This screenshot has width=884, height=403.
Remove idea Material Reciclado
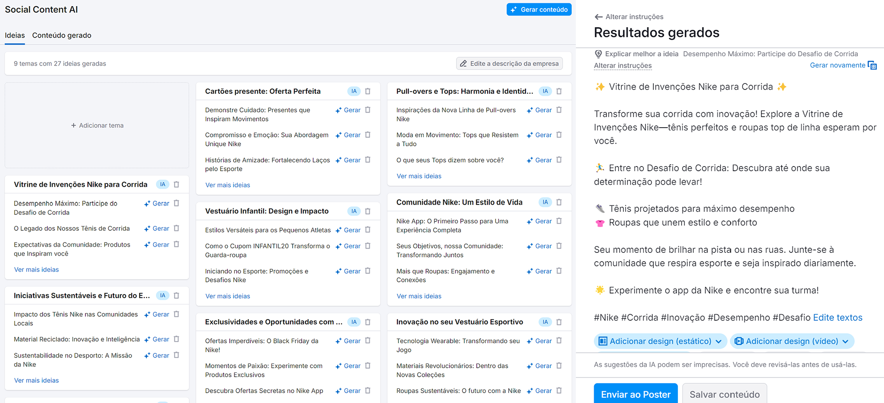[177, 339]
